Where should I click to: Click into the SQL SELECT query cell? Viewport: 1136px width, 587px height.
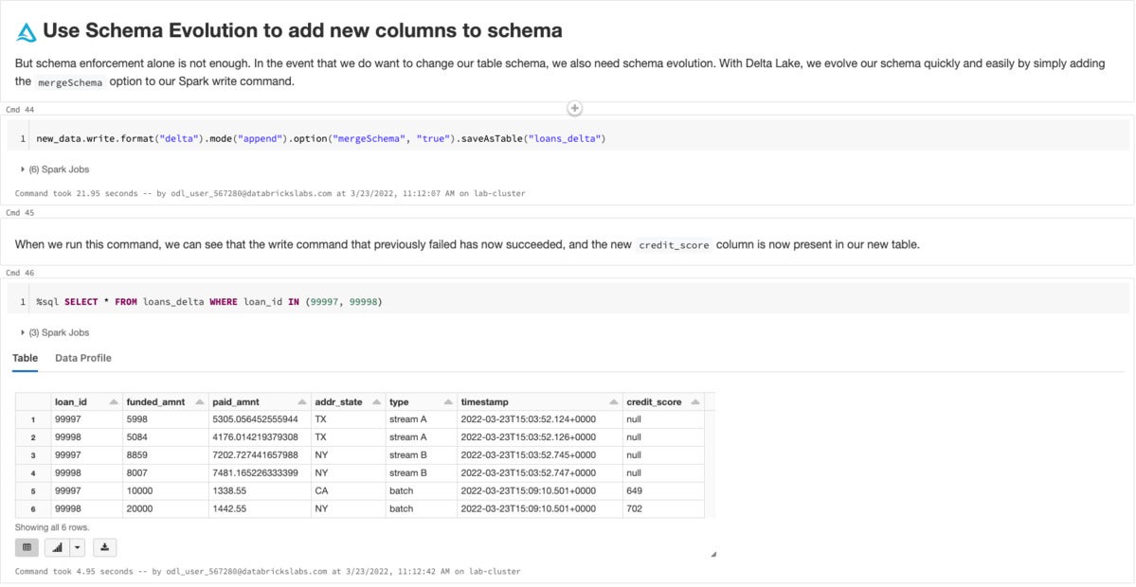click(x=208, y=301)
